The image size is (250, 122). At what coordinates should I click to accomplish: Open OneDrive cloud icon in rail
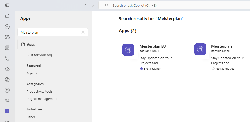[7, 69]
